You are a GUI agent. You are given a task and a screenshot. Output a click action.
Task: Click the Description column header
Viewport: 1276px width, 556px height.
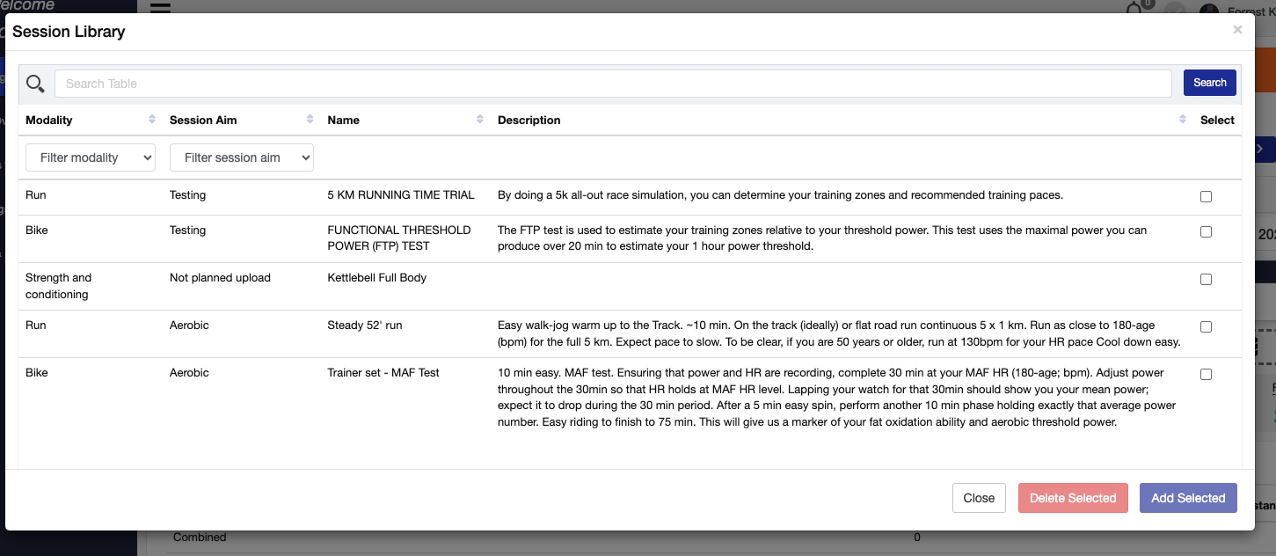(529, 120)
